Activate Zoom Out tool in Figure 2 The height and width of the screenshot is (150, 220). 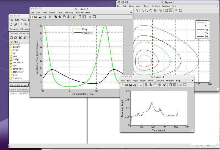pos(60,17)
